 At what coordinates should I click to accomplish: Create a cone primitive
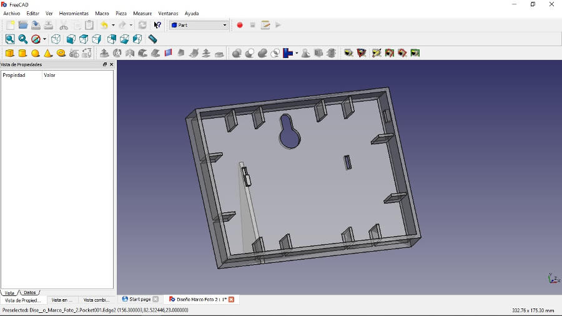coord(48,53)
